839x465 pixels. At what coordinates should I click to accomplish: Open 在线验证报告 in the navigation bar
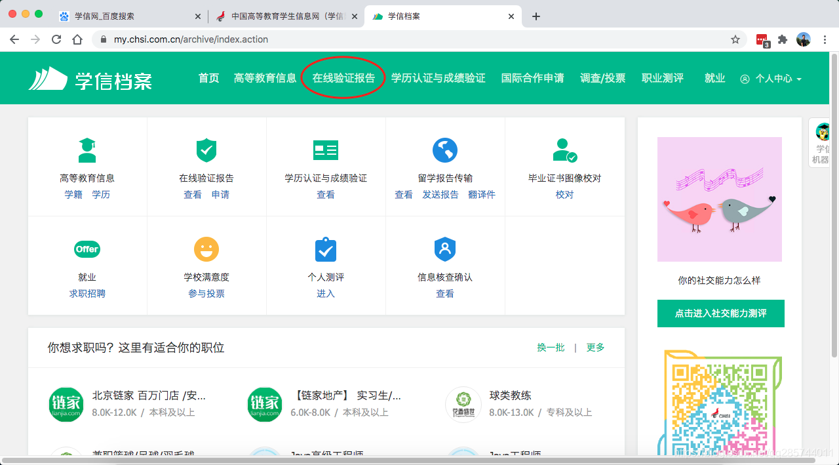coord(344,78)
